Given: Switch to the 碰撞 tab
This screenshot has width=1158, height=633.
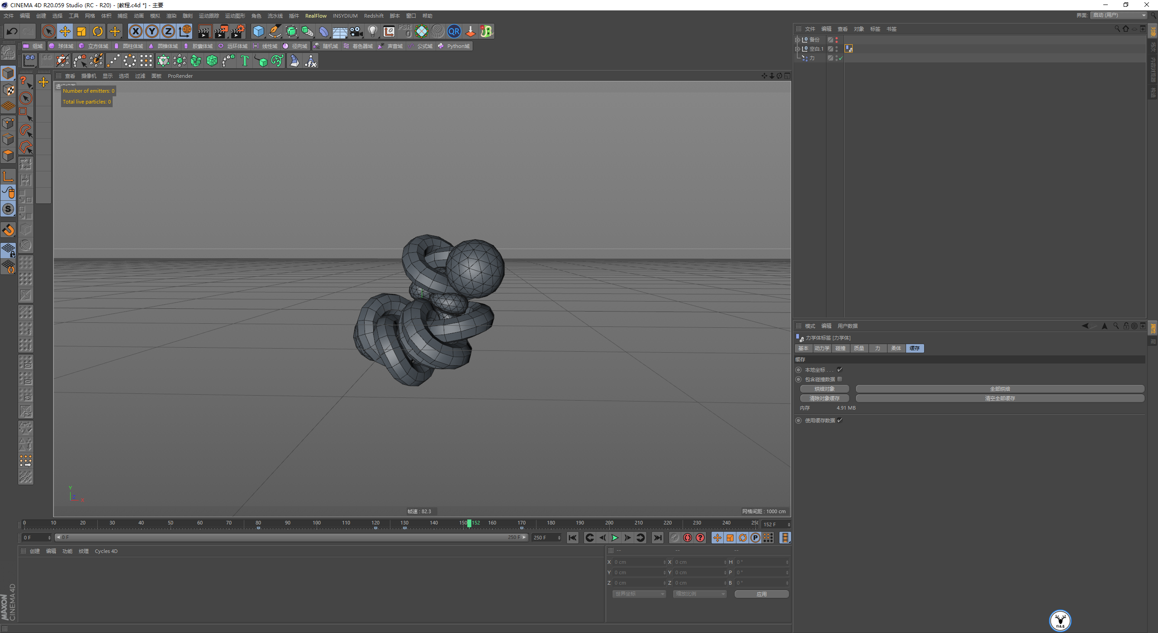Looking at the screenshot, I should tap(840, 348).
